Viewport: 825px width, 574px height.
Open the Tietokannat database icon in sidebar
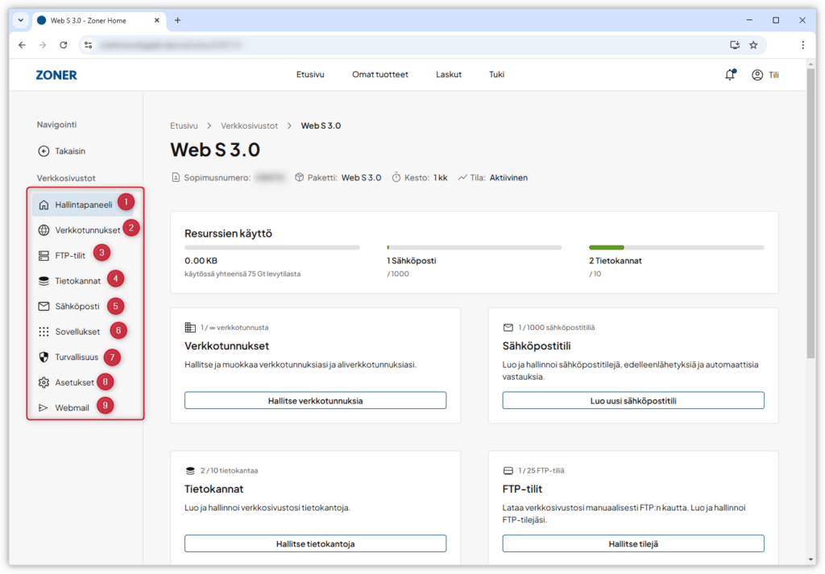44,281
